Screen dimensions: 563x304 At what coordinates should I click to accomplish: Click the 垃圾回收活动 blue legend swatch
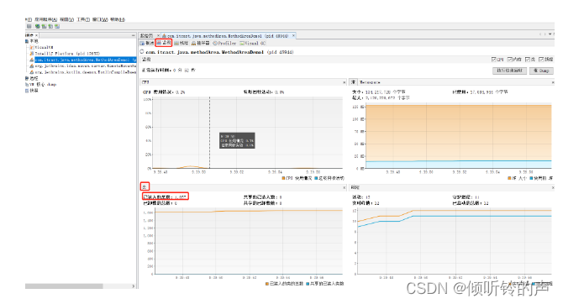[x=316, y=178]
